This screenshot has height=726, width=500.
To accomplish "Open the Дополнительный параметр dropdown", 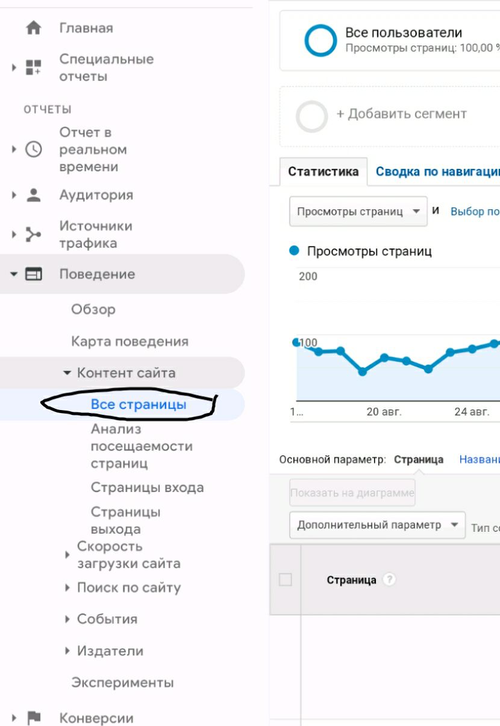I will 377,525.
